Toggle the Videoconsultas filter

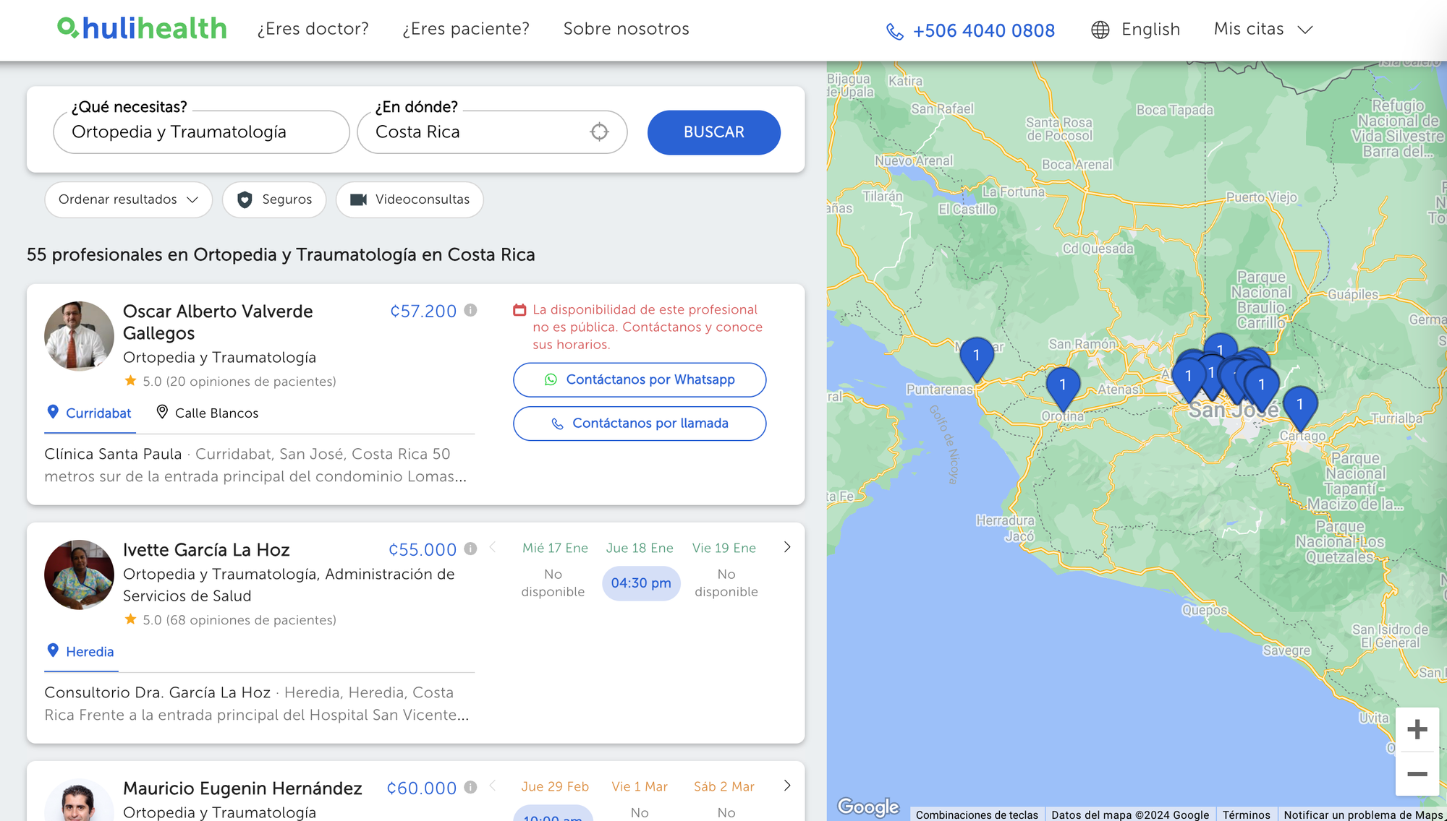410,199
